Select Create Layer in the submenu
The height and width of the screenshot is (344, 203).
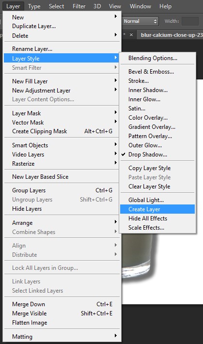point(157,209)
